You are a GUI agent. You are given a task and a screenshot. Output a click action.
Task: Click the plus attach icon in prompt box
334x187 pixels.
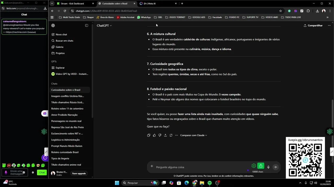(x=152, y=166)
